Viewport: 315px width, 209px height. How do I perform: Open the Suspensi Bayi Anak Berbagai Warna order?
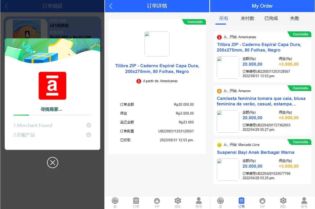pos(255,152)
